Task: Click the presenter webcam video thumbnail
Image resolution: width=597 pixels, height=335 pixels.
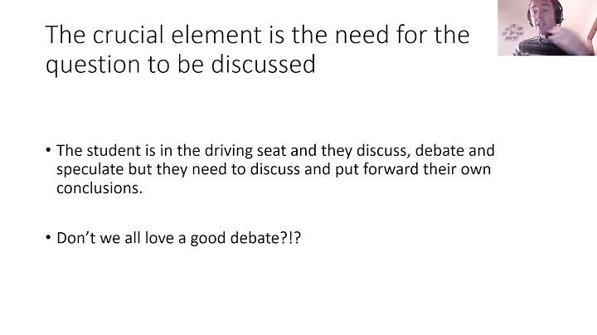Action: 547,28
